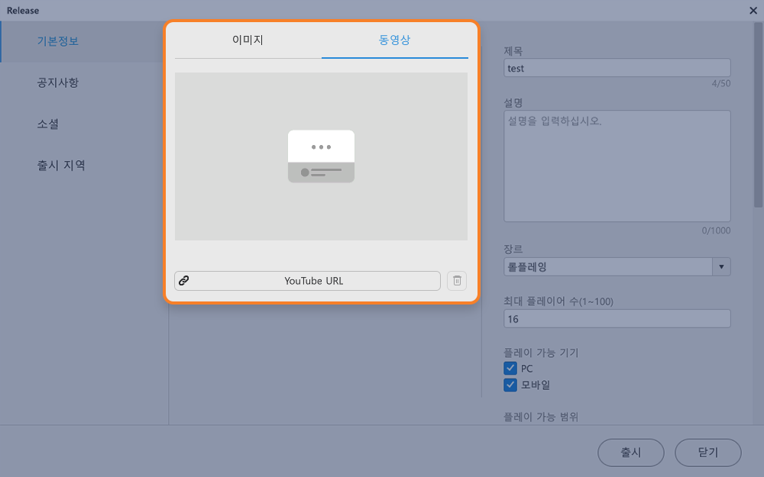This screenshot has height=477, width=764.
Task: Click the vertical scrollbar on the right
Action: 758,115
